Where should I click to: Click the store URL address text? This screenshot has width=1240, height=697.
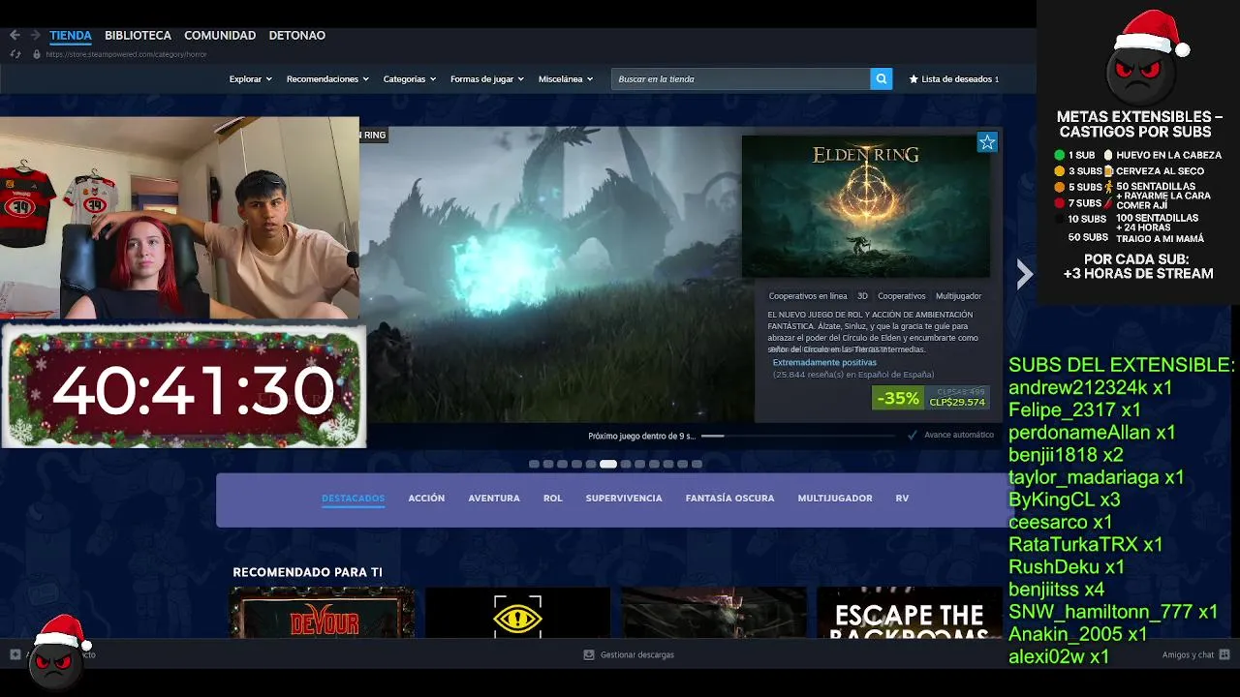(x=126, y=54)
